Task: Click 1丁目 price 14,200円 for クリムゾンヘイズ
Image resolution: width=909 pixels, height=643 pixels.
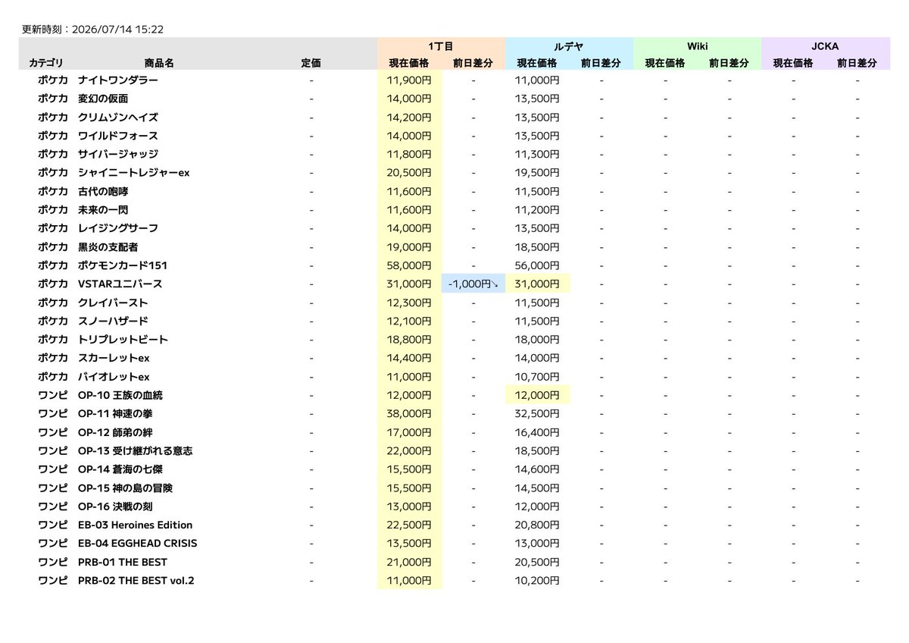Action: point(409,117)
